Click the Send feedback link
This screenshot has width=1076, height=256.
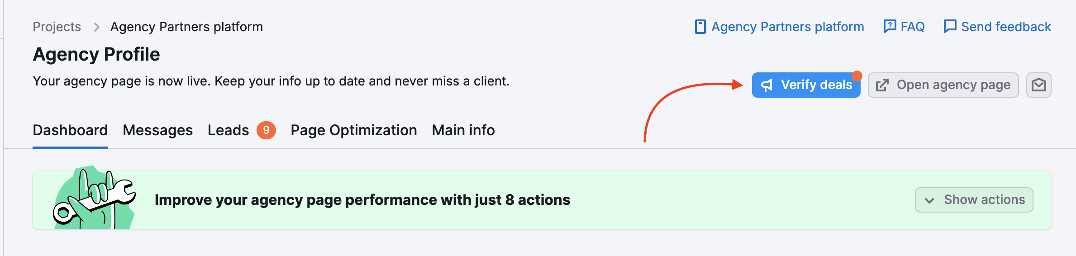click(1006, 27)
